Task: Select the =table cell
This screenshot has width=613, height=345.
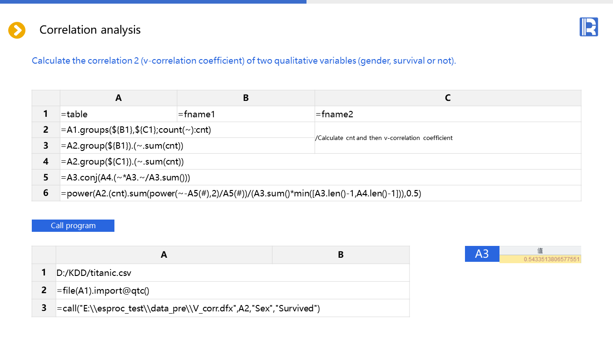Action: click(118, 114)
